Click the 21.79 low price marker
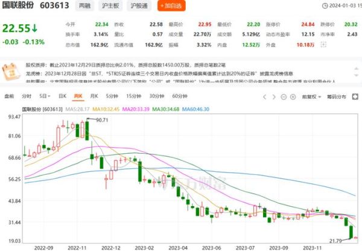362x252 pixels. pyautogui.click(x=335, y=241)
